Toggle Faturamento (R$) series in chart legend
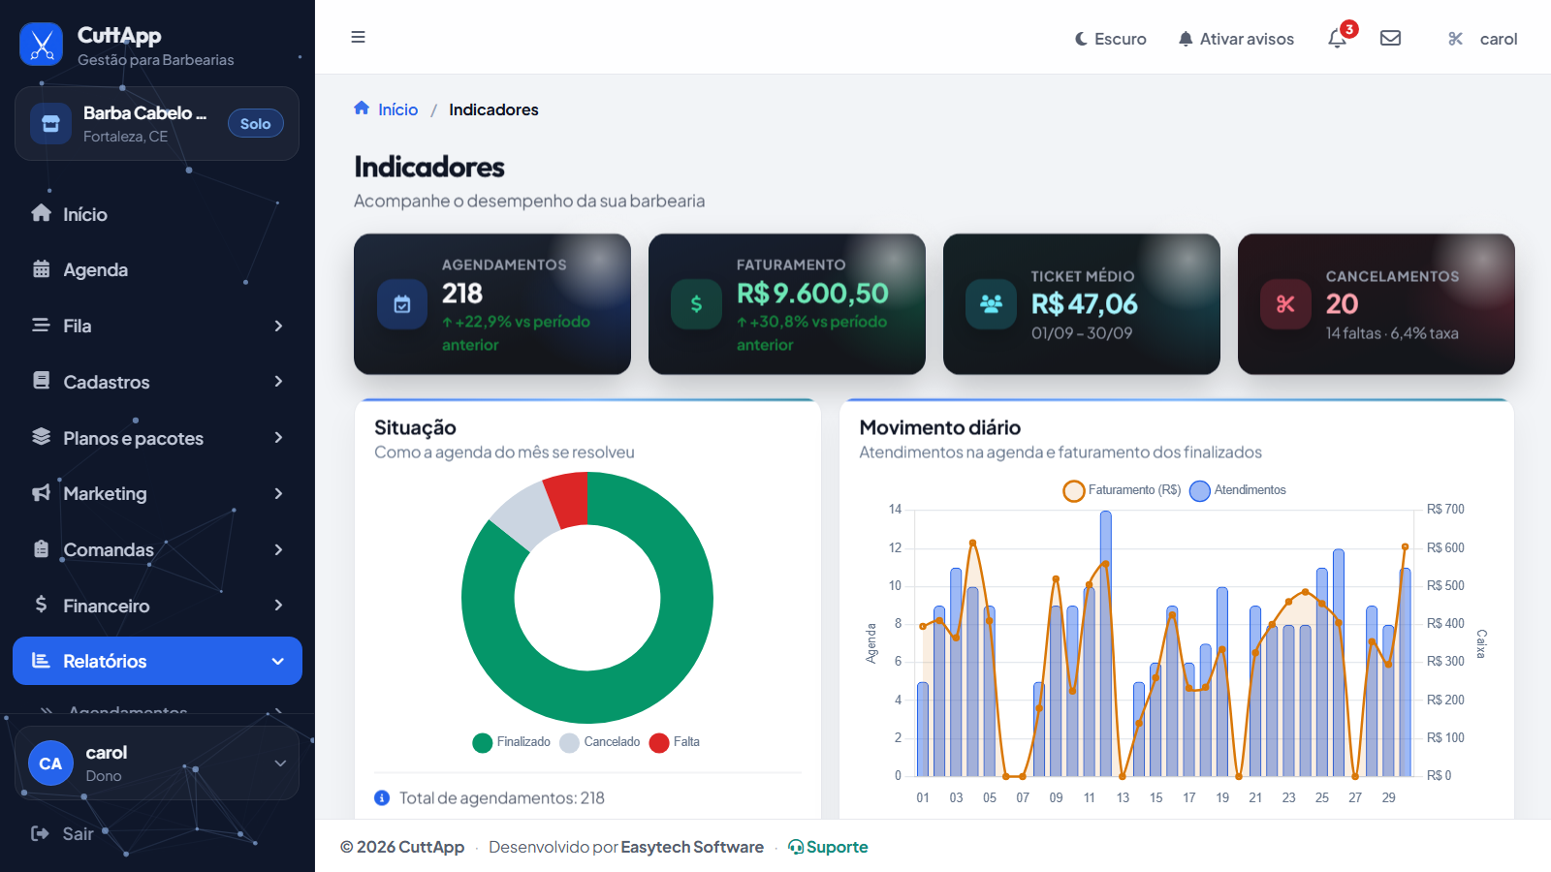The width and height of the screenshot is (1551, 872). click(1123, 490)
